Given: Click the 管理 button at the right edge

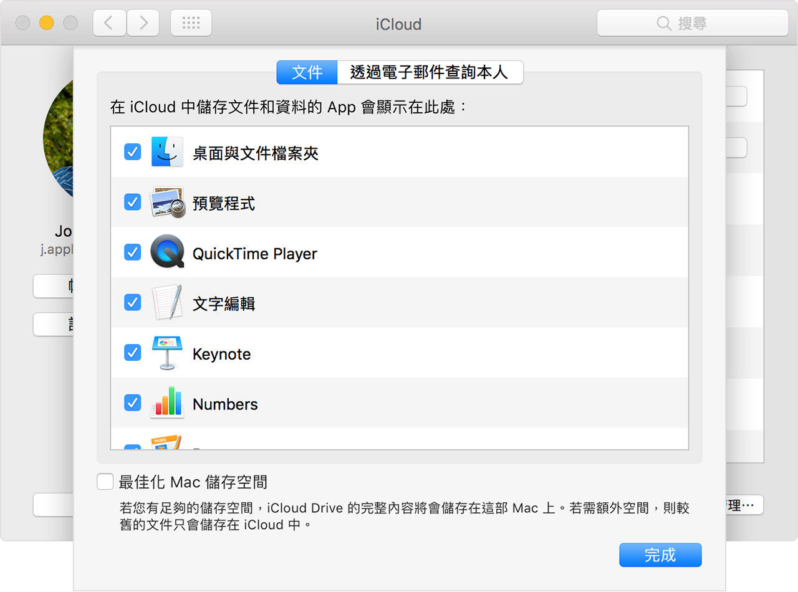Looking at the screenshot, I should 741,505.
